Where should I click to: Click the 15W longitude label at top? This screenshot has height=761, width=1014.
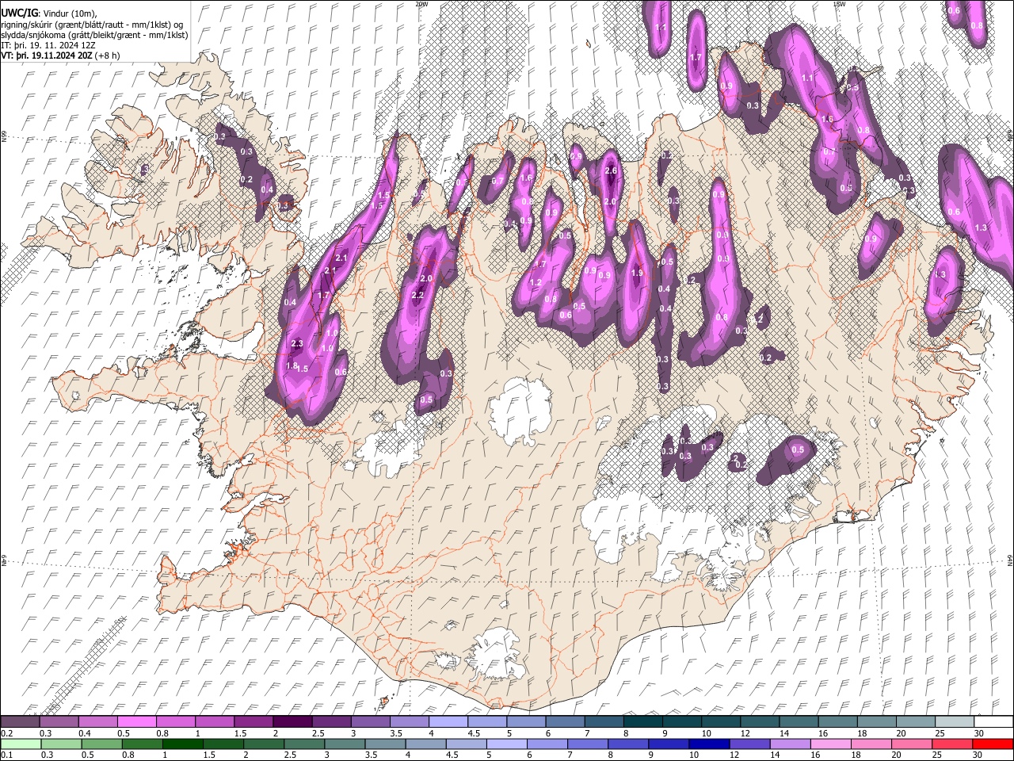(839, 4)
